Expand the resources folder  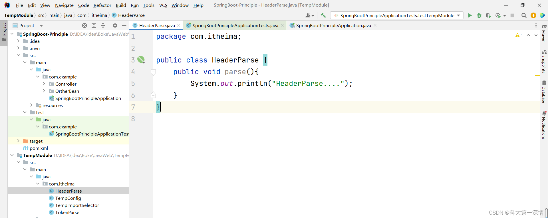pos(31,105)
